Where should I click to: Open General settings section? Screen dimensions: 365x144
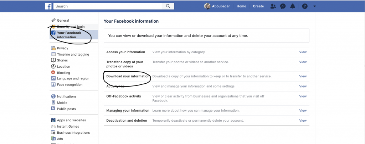pyautogui.click(x=63, y=20)
